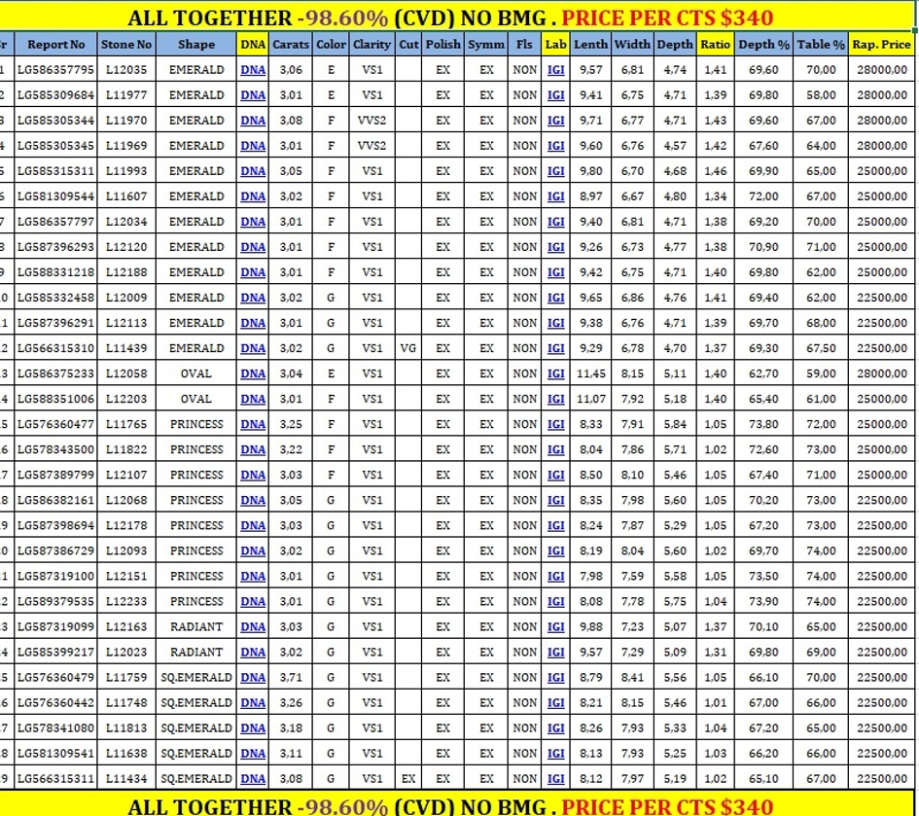Open the IGI link for stone L12034
The image size is (919, 816).
pos(555,222)
